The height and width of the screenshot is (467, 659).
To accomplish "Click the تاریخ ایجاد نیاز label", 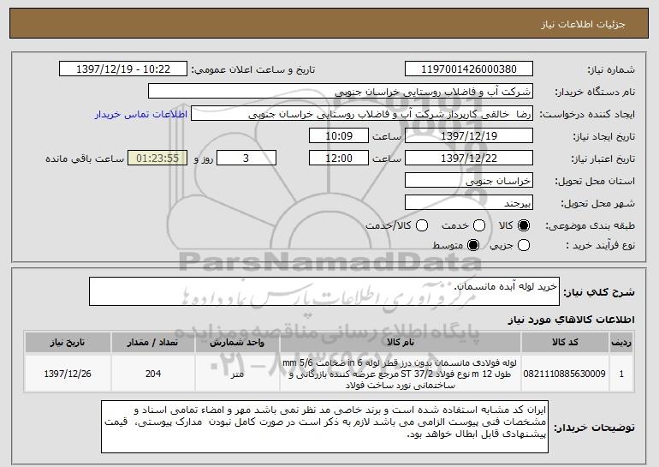I will click(604, 136).
